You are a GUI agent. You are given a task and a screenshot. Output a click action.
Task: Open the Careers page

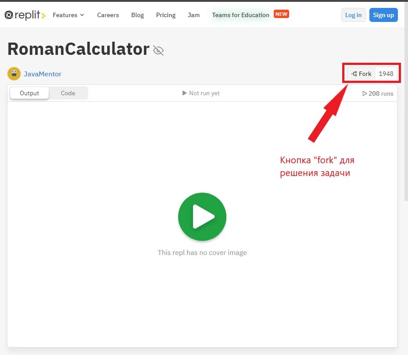click(108, 15)
